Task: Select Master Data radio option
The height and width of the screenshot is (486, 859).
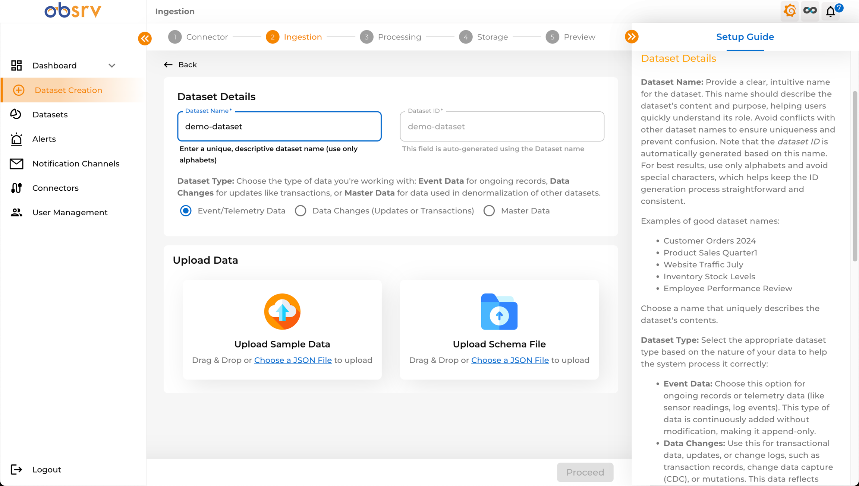Action: point(489,211)
